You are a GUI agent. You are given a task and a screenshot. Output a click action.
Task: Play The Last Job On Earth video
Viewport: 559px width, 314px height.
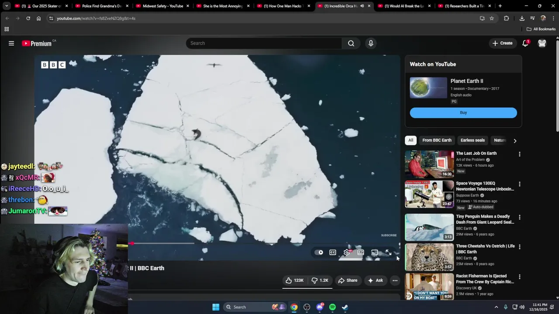tap(429, 164)
